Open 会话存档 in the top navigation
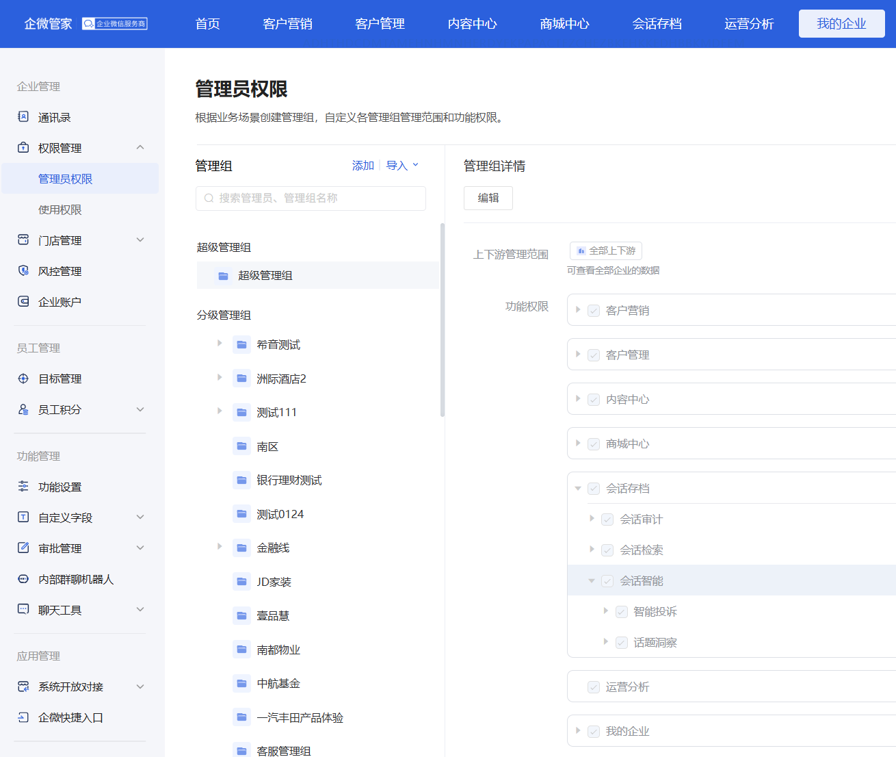896x757 pixels. coord(657,24)
